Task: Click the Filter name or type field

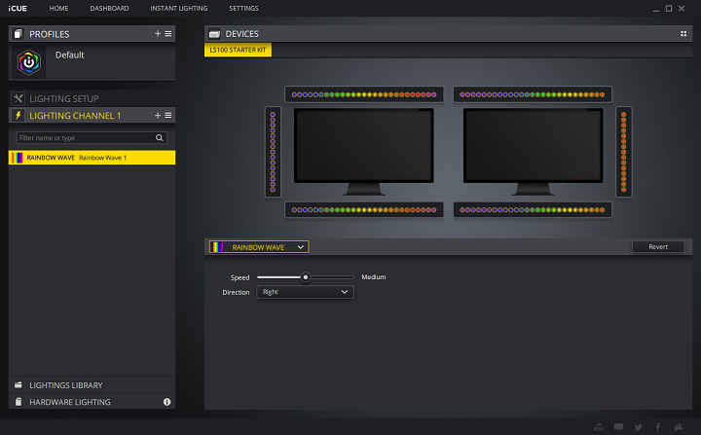Action: click(x=86, y=138)
